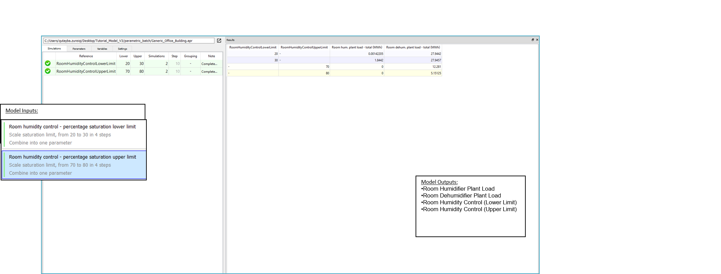Sort by Room dehum. plant load column
This screenshot has width=721, height=274.
tap(413, 47)
